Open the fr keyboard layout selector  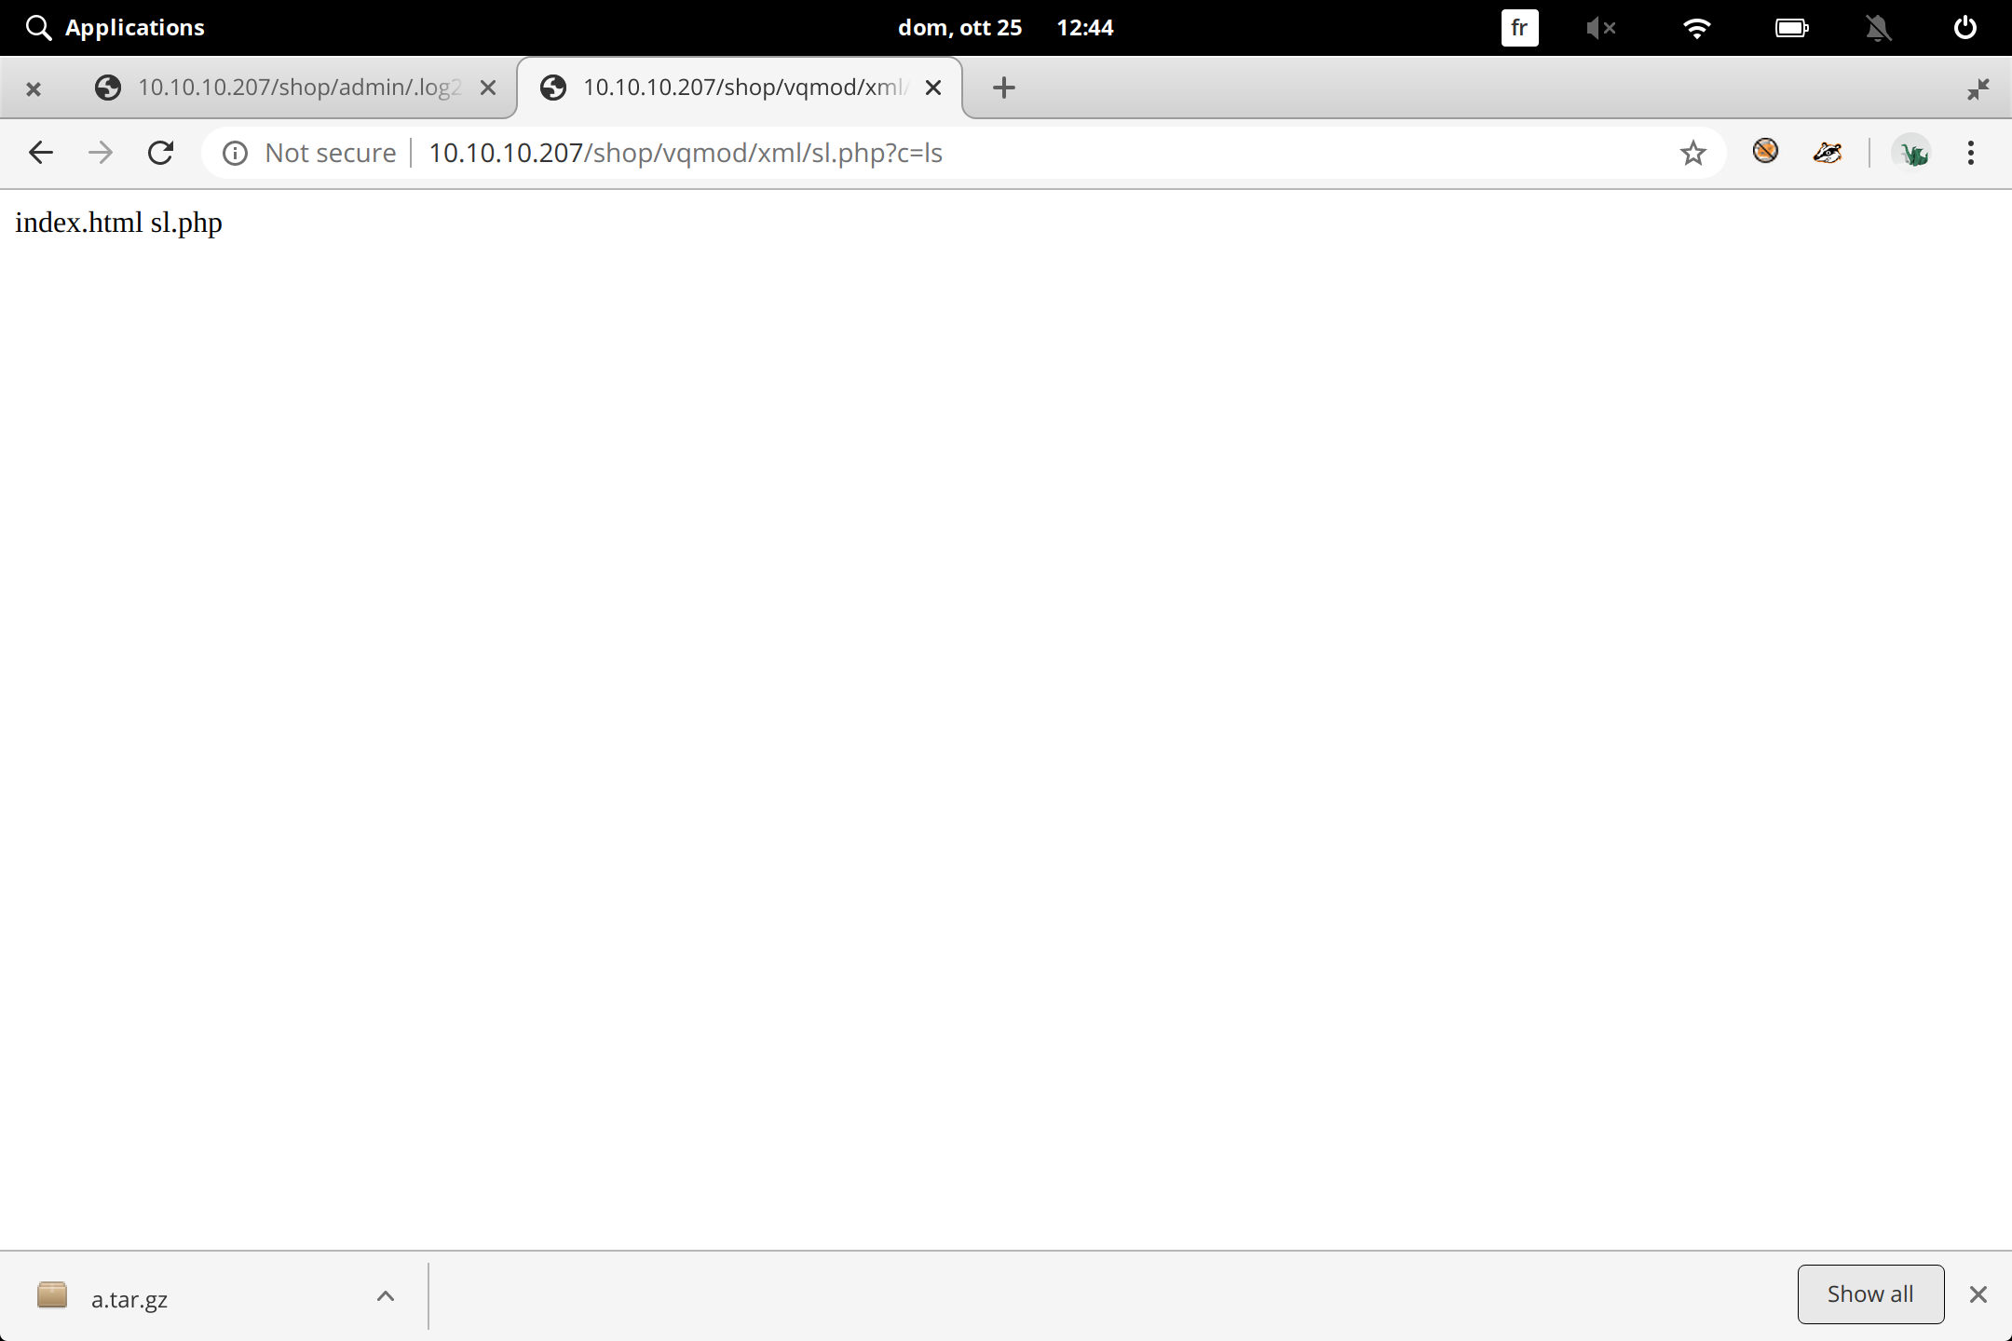click(1519, 27)
